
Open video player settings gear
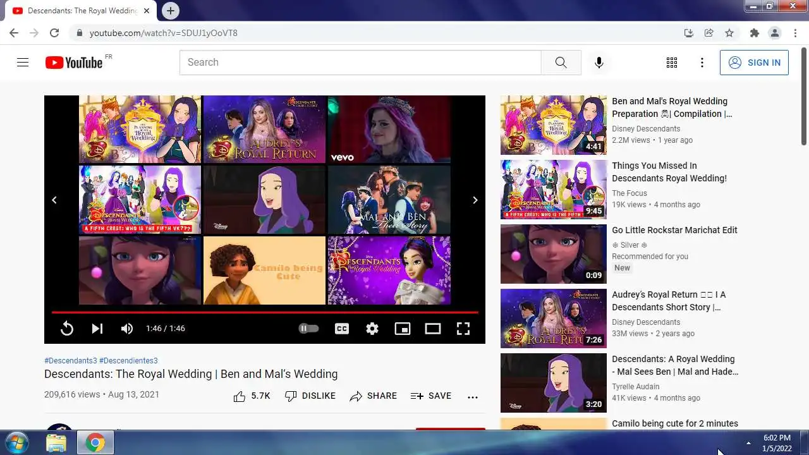(x=372, y=328)
